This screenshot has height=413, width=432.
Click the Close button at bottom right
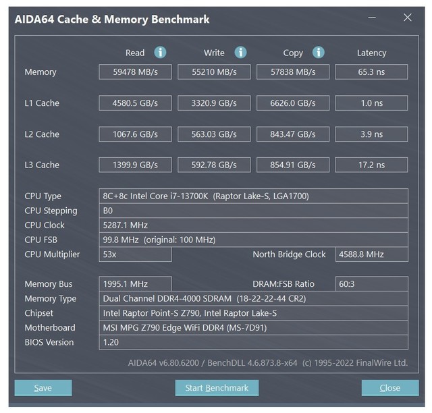(x=390, y=388)
